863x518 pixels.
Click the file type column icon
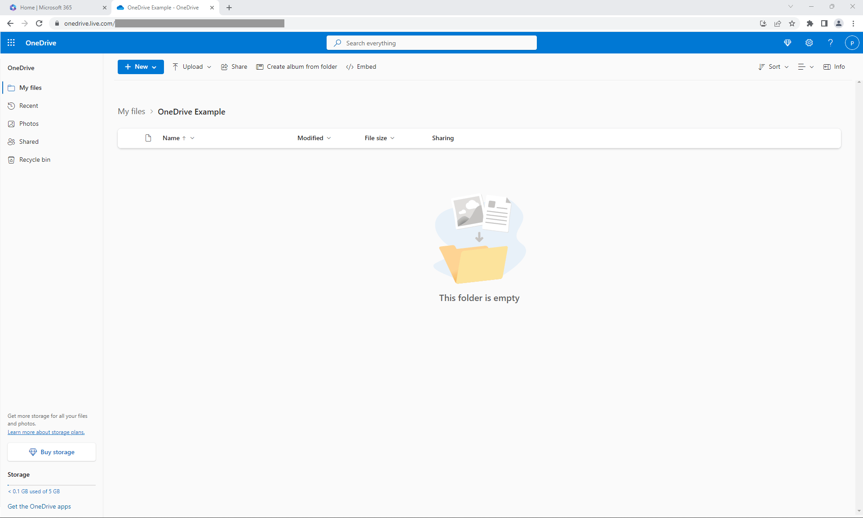tap(148, 138)
